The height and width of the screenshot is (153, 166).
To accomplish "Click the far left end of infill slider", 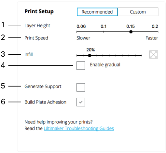I will 77,56.
